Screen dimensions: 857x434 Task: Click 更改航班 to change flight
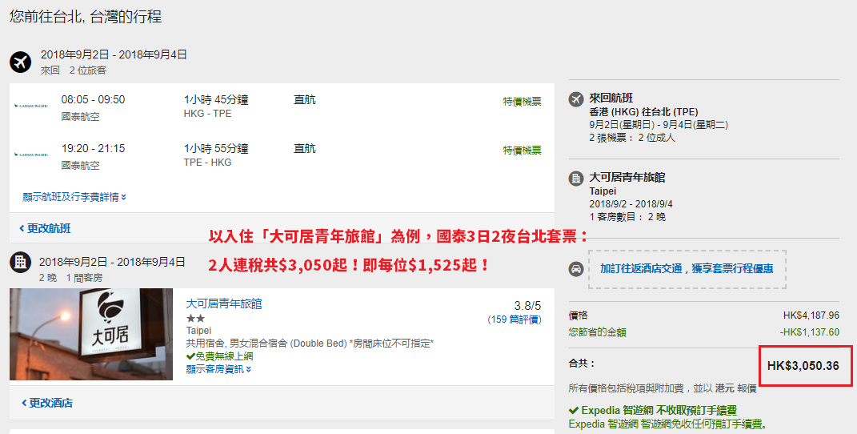tap(45, 228)
